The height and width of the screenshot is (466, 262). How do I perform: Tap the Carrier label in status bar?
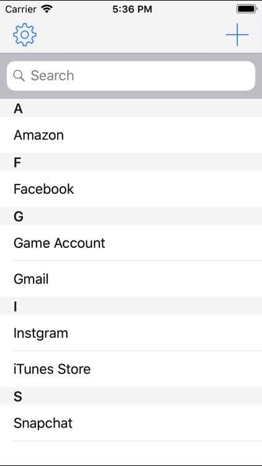[x=20, y=9]
